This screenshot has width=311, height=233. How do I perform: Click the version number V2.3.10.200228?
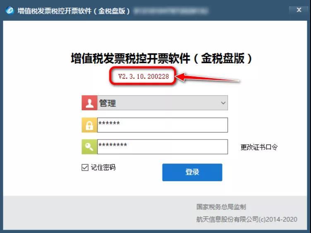pos(144,77)
